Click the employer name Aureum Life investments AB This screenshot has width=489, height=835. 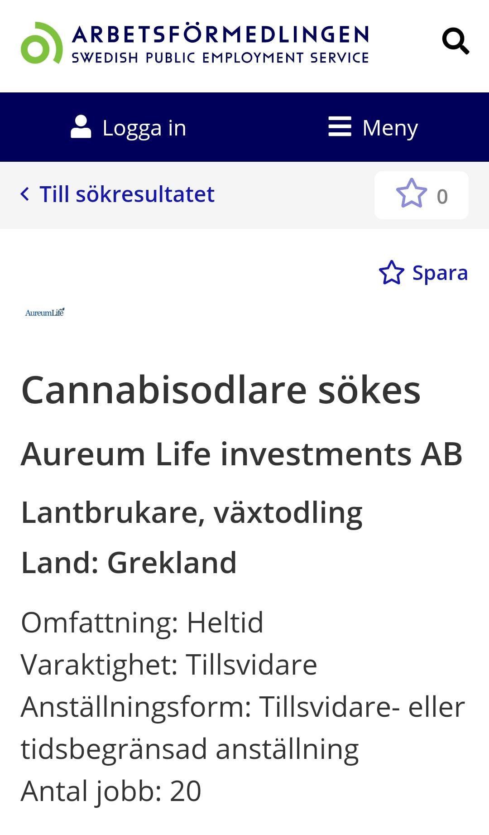pyautogui.click(x=242, y=454)
